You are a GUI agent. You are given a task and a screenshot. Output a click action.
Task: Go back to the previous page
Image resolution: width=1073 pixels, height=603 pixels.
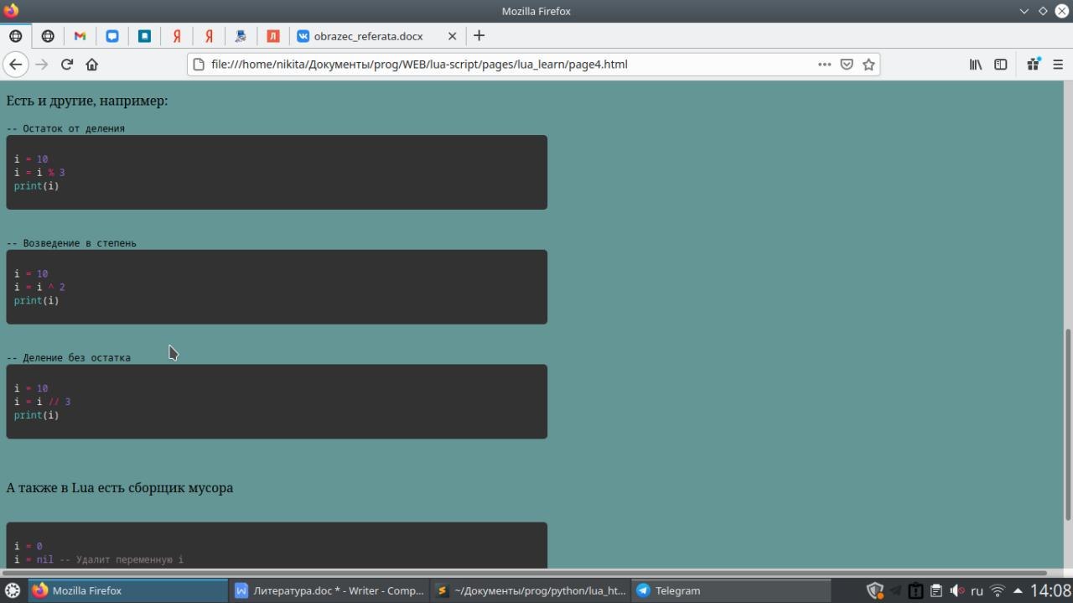pyautogui.click(x=16, y=64)
